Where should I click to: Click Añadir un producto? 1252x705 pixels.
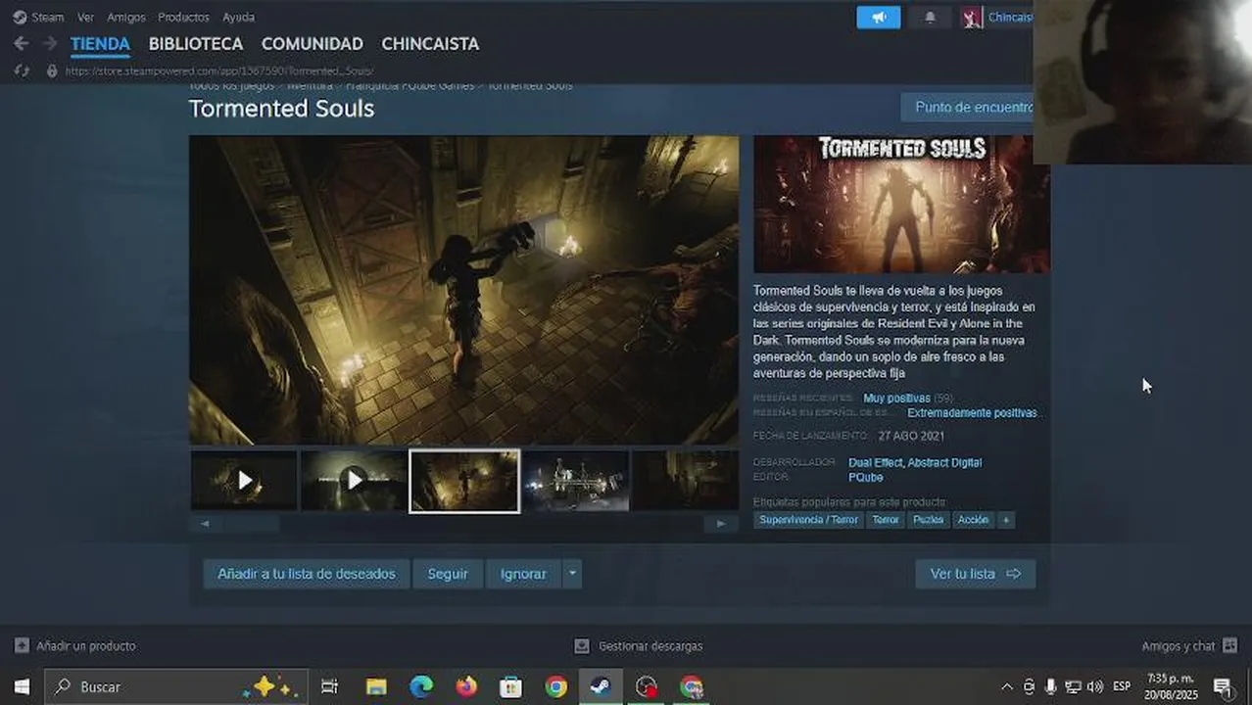(75, 646)
